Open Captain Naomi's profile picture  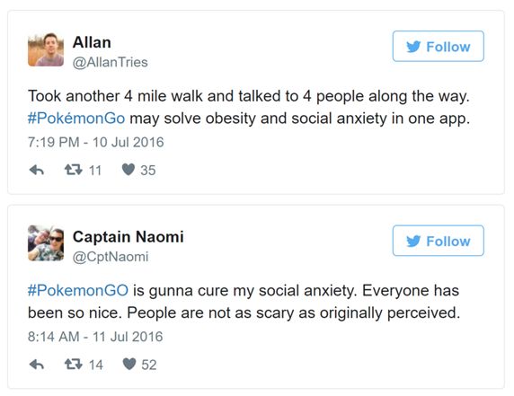coord(46,243)
